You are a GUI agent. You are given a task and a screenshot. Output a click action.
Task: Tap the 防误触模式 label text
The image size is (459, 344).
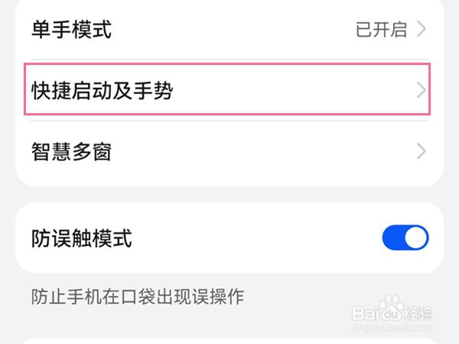tap(82, 238)
